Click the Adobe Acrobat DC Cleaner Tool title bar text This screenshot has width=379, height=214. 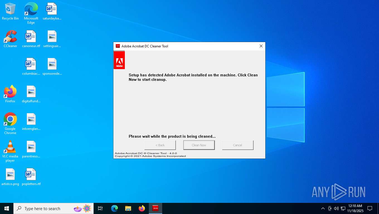pos(145,46)
